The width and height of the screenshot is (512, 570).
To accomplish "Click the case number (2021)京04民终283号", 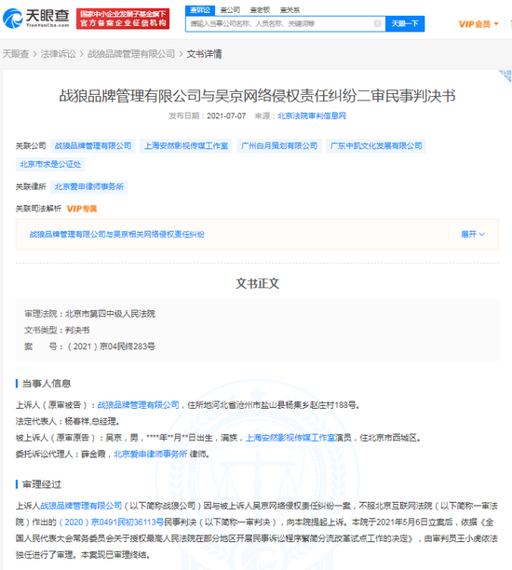I will (111, 346).
